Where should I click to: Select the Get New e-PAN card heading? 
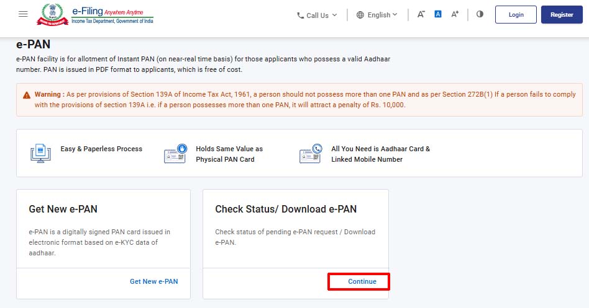tap(63, 209)
